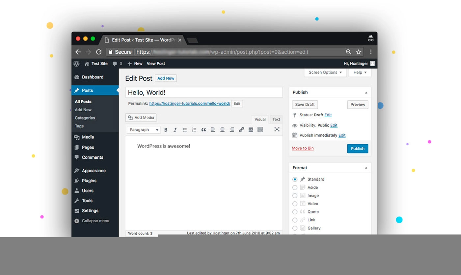This screenshot has width=461, height=275.
Task: Open the Paragraph format dropdown
Action: (x=144, y=130)
